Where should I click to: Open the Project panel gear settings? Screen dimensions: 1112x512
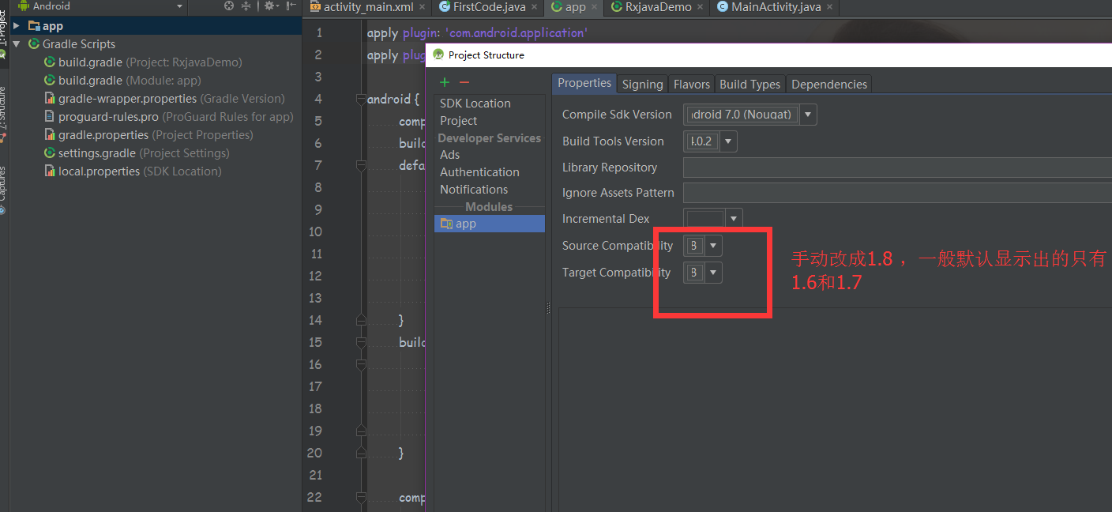click(x=270, y=6)
